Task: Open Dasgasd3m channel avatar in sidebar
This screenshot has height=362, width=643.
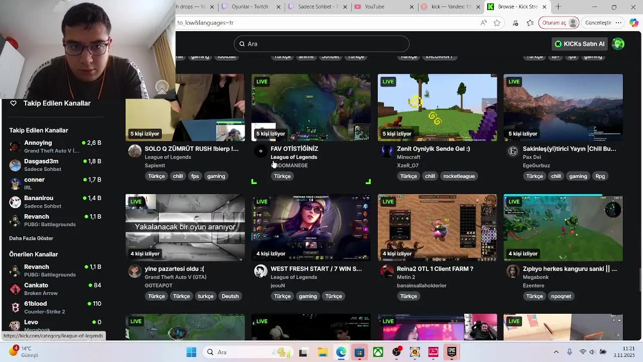Action: 15,165
